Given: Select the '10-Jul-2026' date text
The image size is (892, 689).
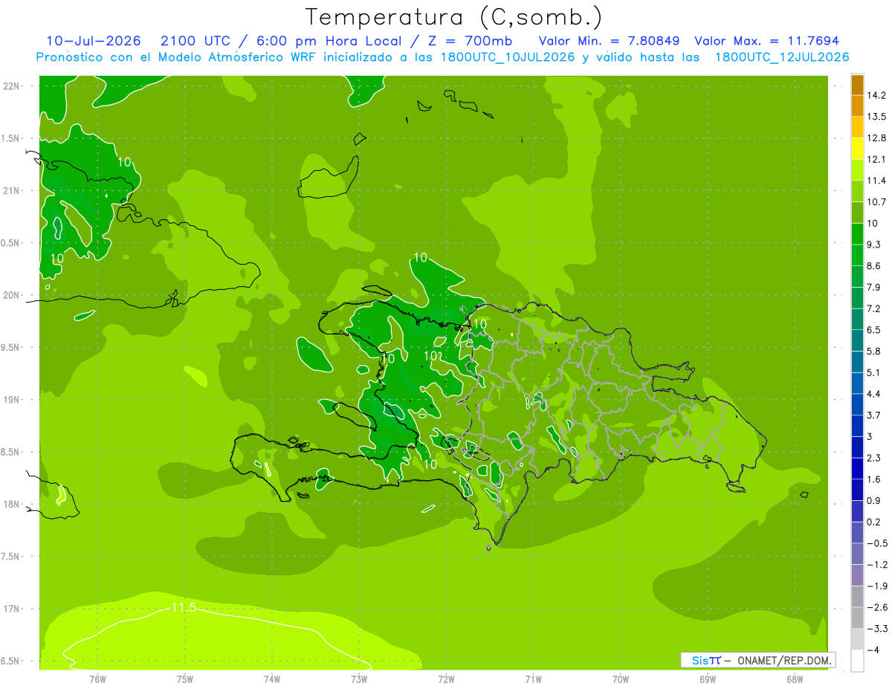Looking at the screenshot, I should 93,41.
